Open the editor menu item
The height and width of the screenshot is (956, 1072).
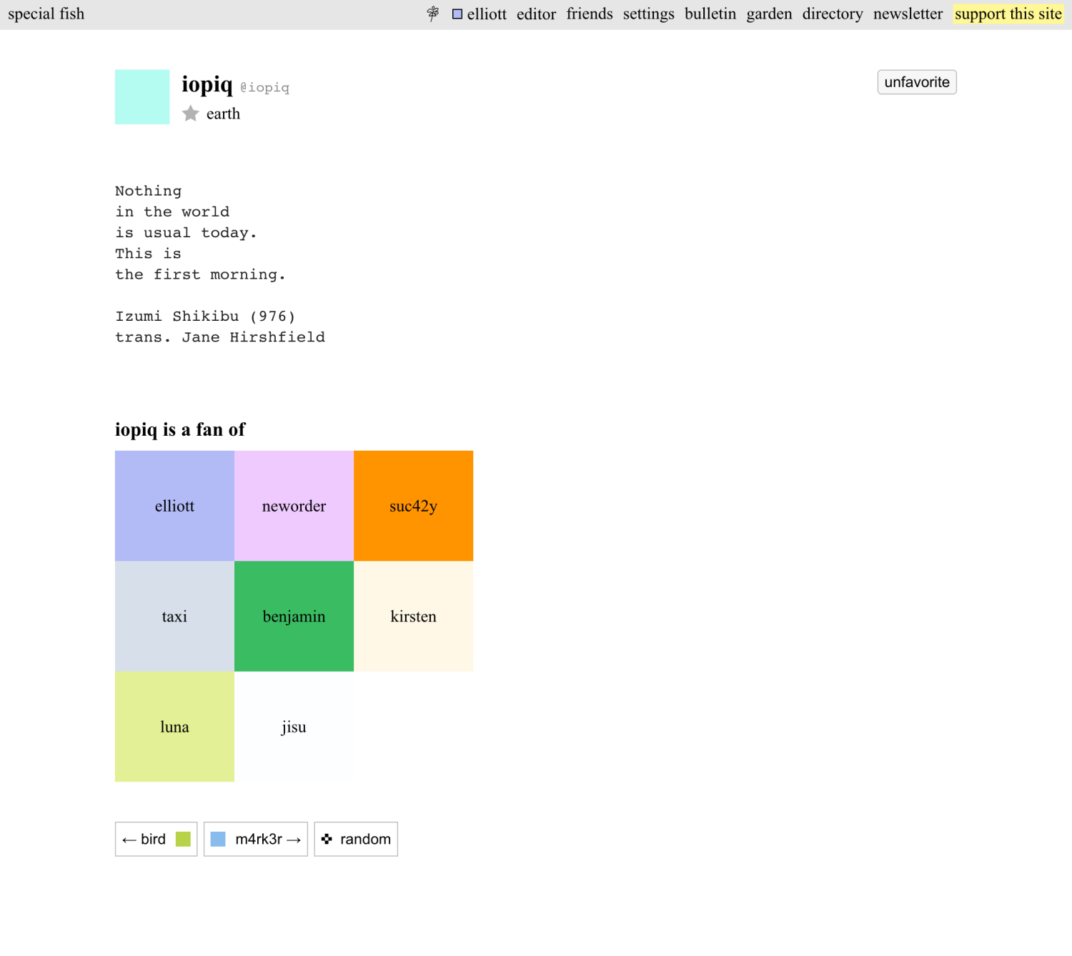pyautogui.click(x=536, y=14)
